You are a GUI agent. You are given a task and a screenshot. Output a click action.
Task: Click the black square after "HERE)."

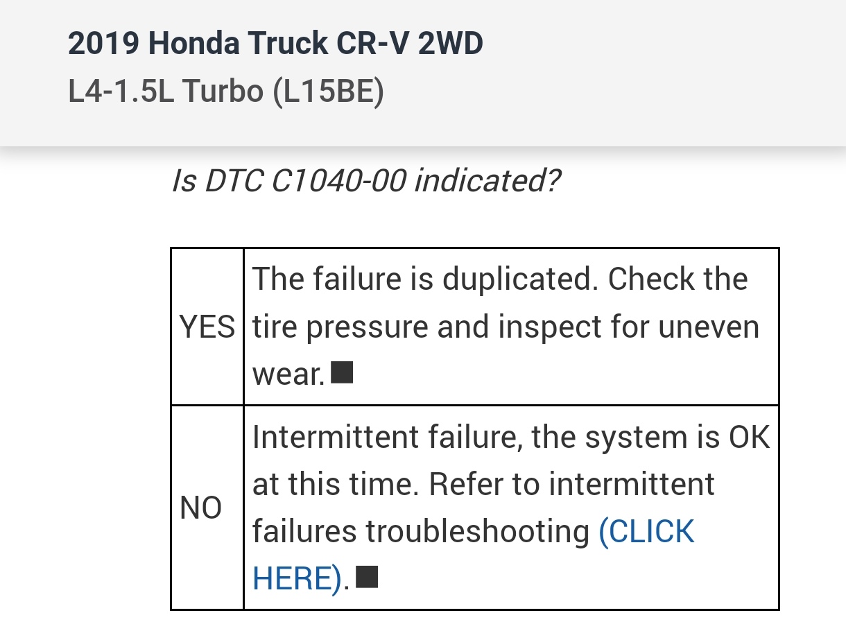click(x=366, y=577)
